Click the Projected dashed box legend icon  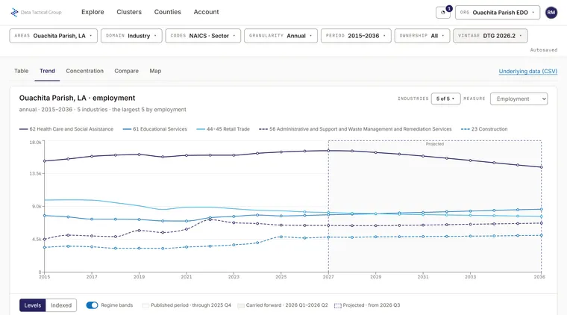point(337,305)
